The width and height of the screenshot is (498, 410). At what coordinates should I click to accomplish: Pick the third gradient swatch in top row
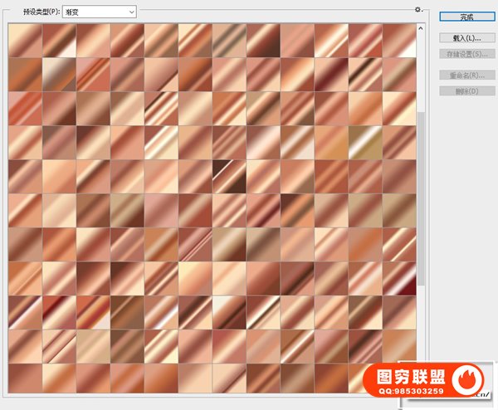tap(93, 40)
